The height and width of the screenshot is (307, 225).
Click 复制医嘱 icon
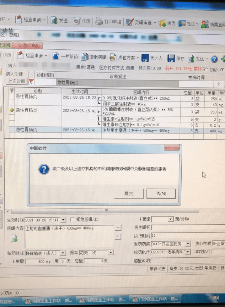click(x=85, y=57)
